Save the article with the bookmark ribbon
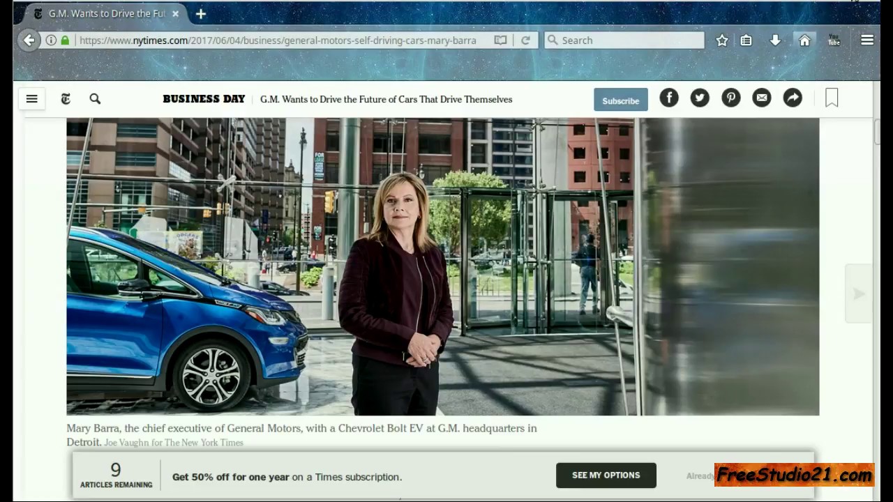 (x=832, y=98)
